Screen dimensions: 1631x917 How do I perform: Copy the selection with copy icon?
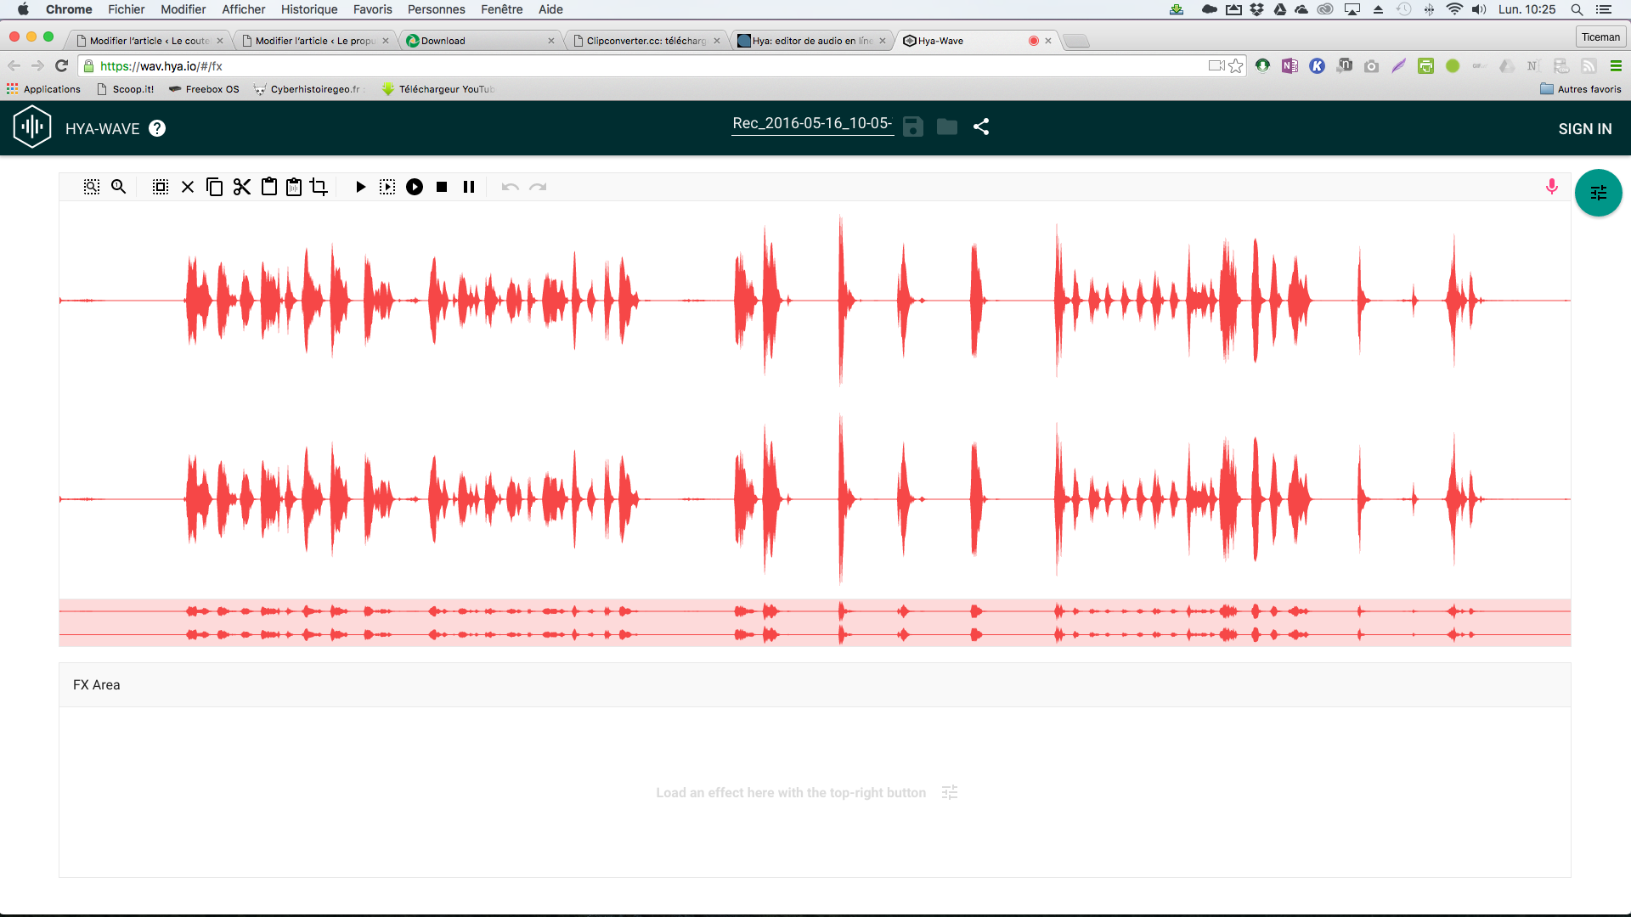215,187
